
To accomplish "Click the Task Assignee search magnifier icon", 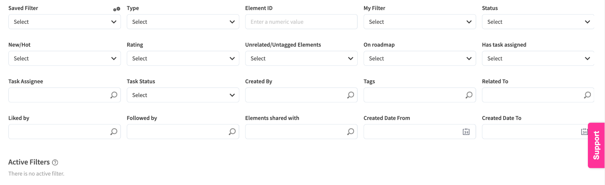I will point(114,95).
